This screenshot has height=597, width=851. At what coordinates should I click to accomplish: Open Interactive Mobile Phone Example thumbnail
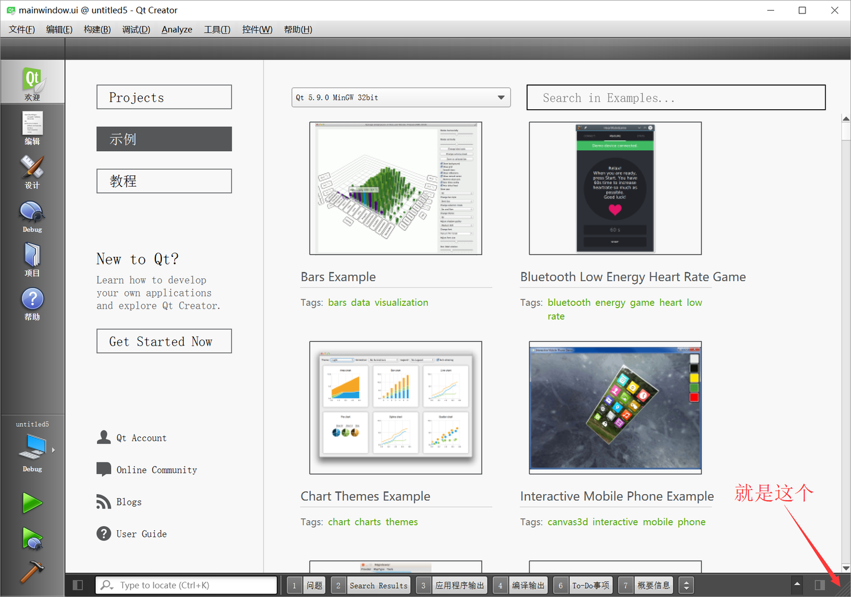(x=615, y=407)
